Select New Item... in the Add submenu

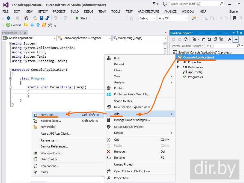click(49, 115)
